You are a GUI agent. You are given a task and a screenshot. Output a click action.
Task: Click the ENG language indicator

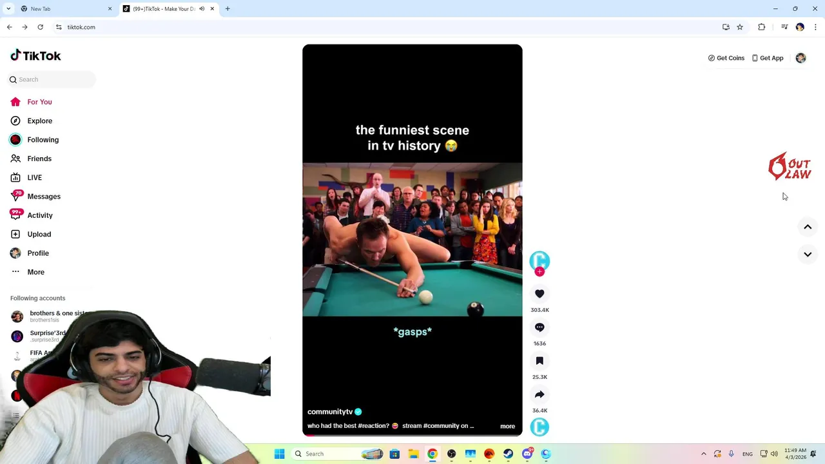[747, 454]
